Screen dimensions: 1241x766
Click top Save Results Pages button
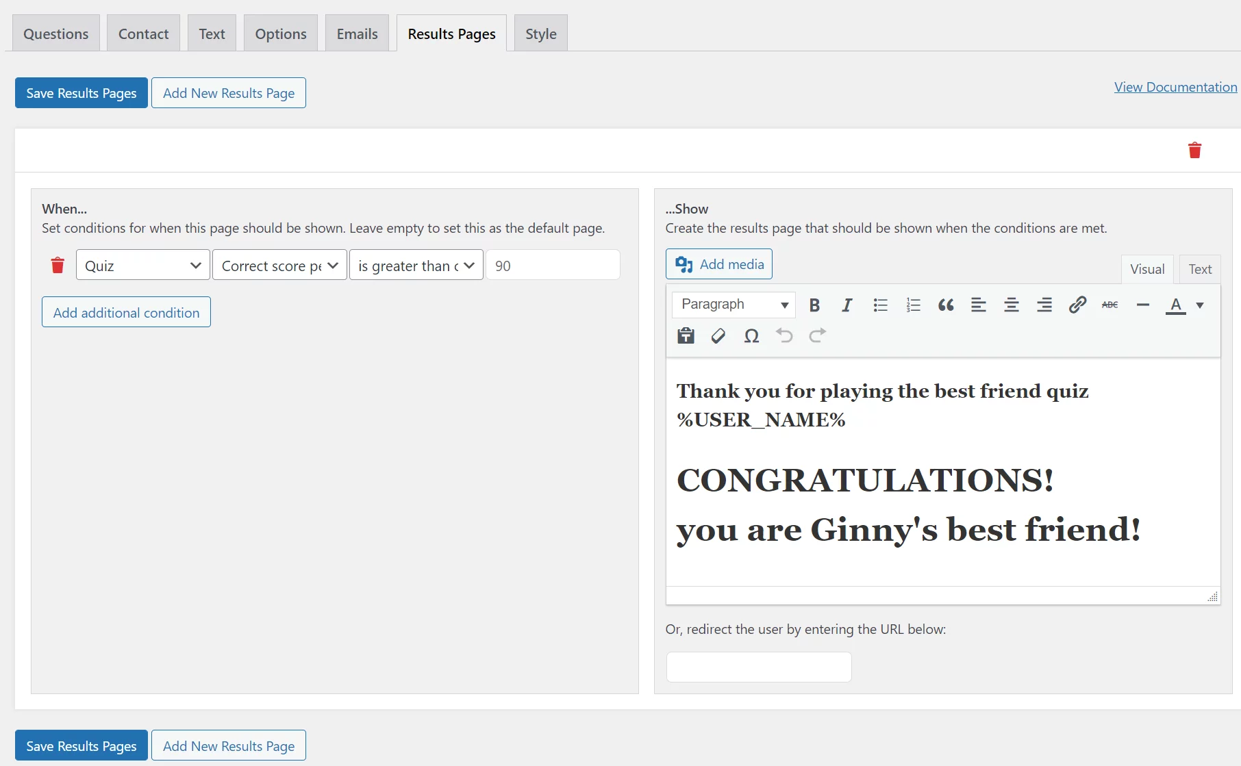[x=82, y=93]
